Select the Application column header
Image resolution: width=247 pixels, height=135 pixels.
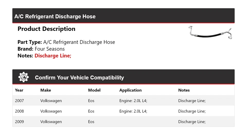pos(130,90)
